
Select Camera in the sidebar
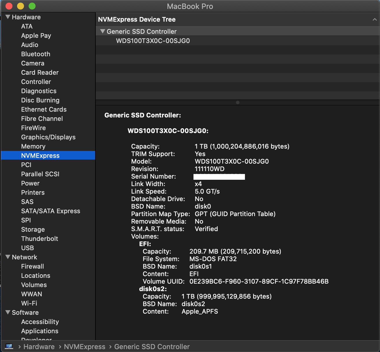click(33, 63)
